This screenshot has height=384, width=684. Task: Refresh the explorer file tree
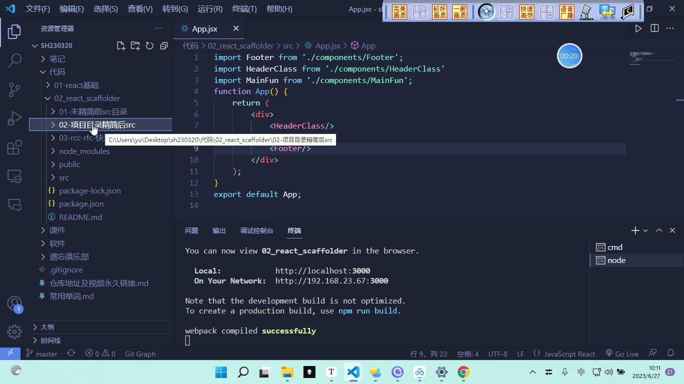tap(149, 45)
